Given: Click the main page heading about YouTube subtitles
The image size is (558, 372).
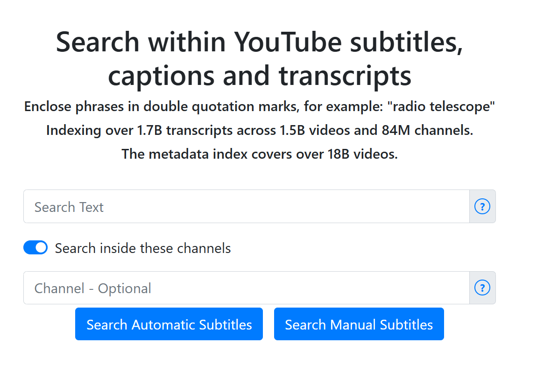Looking at the screenshot, I should tap(260, 59).
